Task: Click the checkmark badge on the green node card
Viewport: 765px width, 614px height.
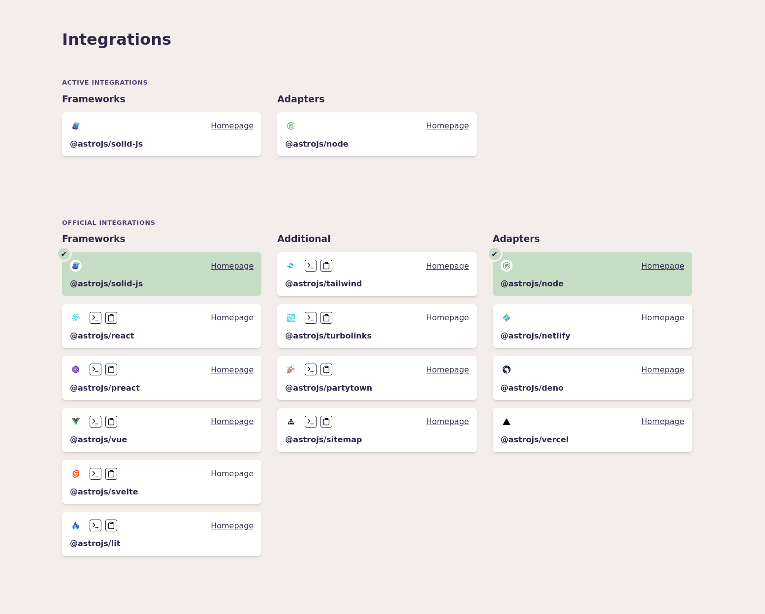Action: tap(495, 254)
